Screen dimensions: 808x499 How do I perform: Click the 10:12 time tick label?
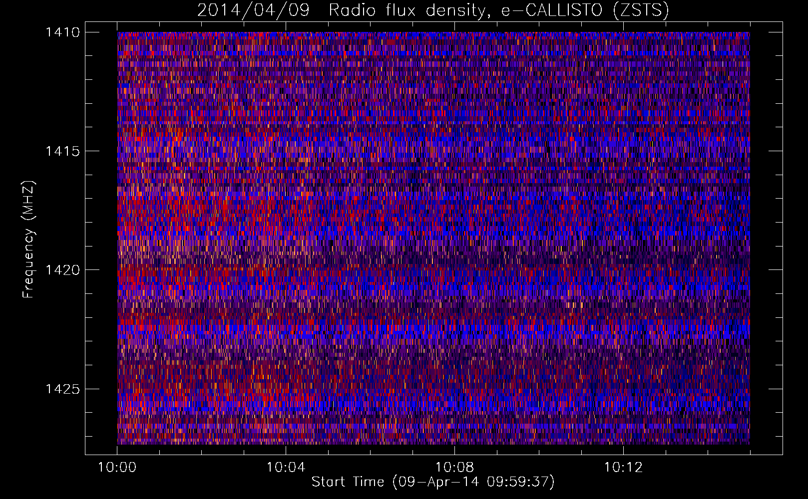pos(623,467)
